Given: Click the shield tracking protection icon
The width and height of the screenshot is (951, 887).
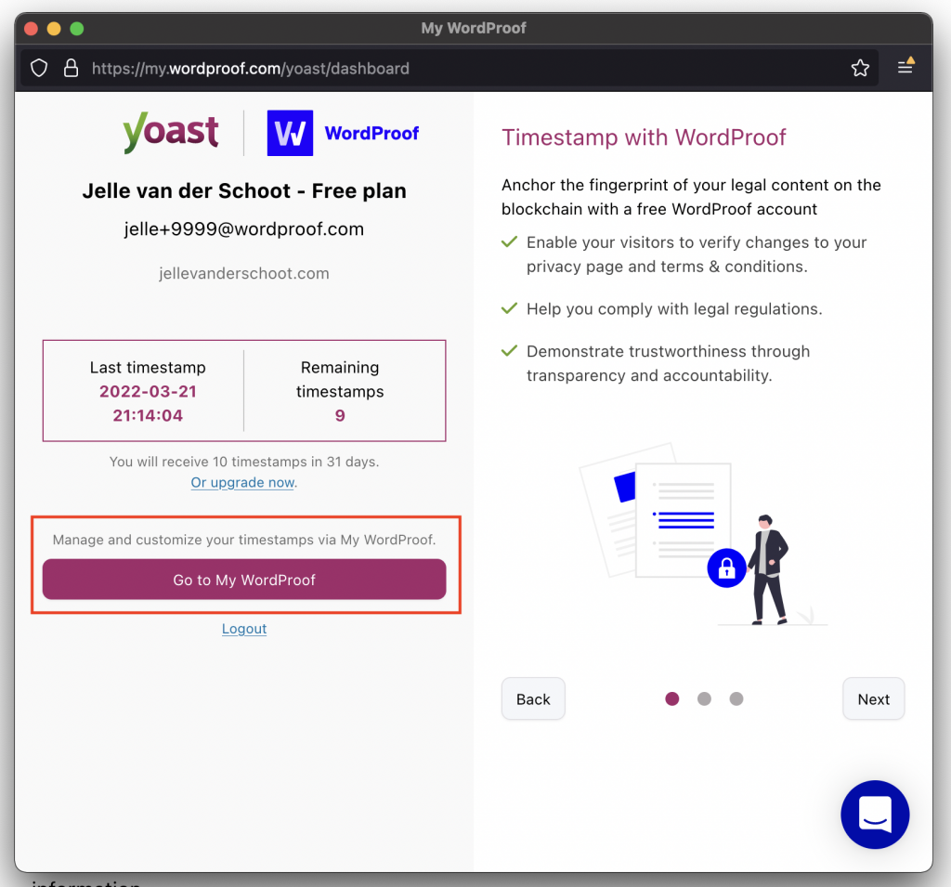Looking at the screenshot, I should (x=39, y=69).
